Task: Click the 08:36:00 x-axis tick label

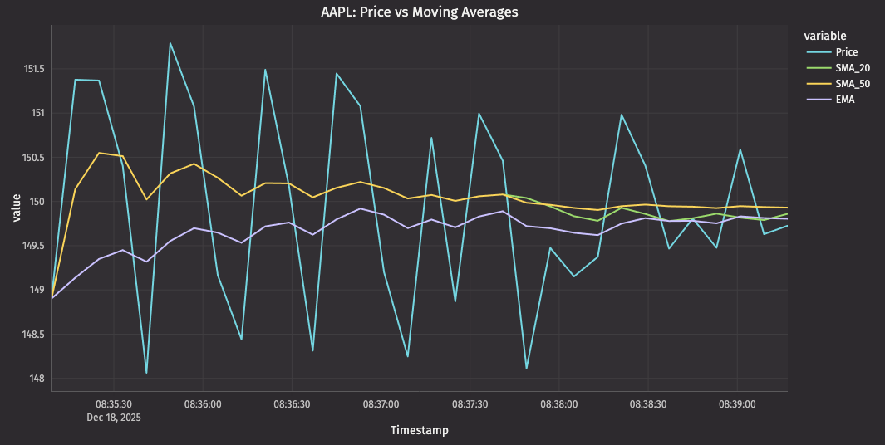Action: click(203, 404)
